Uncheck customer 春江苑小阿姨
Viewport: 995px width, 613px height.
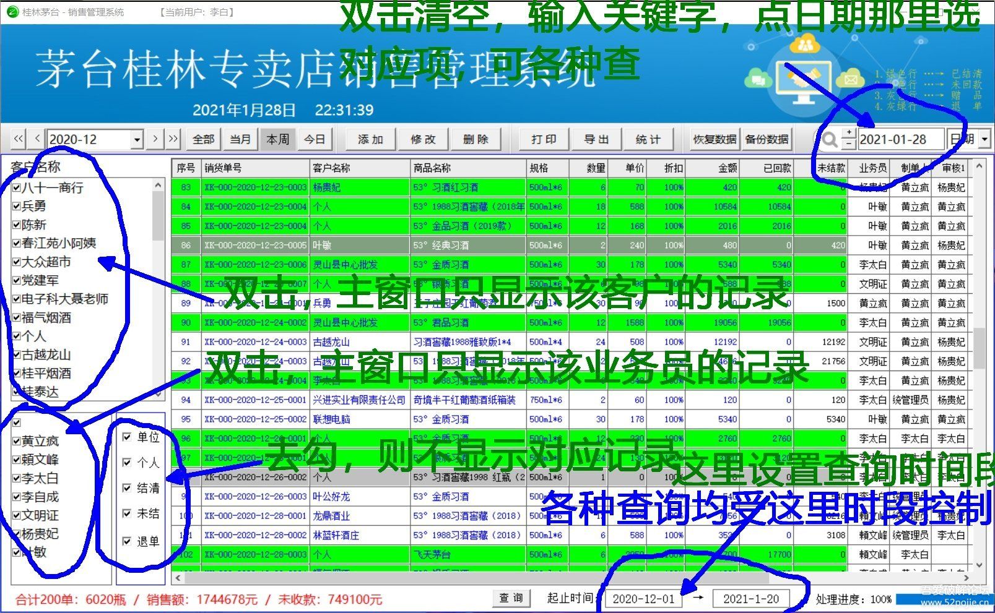17,244
